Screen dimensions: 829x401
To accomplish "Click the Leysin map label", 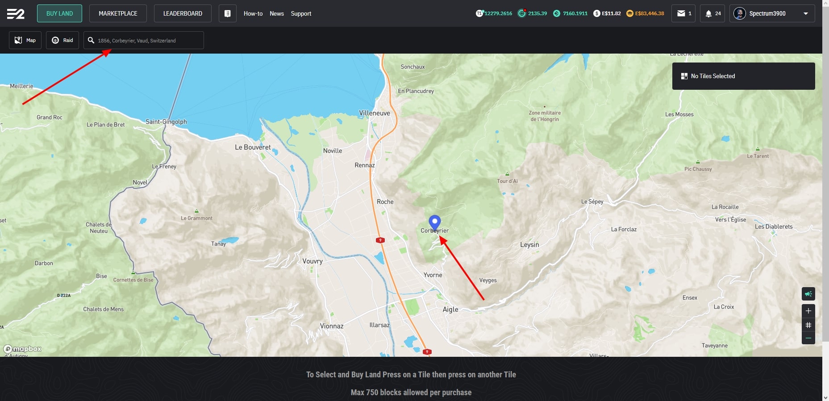I will click(529, 245).
